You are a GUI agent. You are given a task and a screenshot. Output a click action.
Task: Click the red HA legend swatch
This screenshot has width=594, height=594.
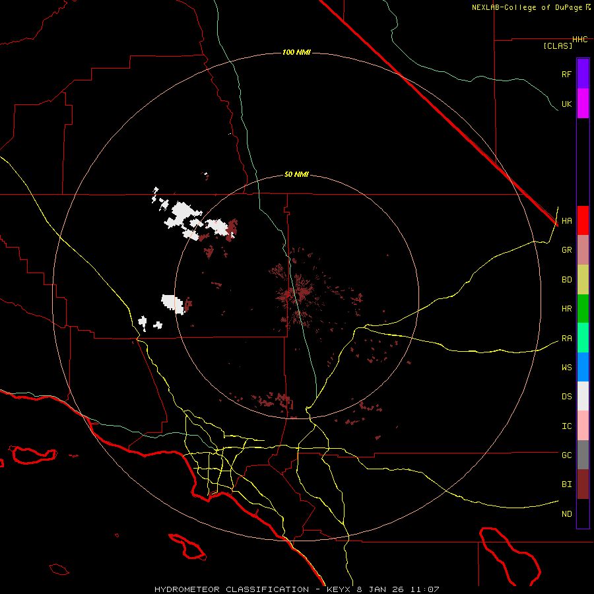click(583, 220)
